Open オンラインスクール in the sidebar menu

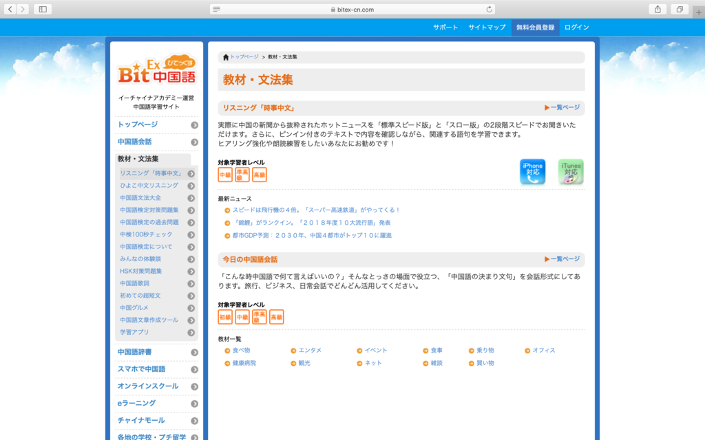(x=148, y=386)
